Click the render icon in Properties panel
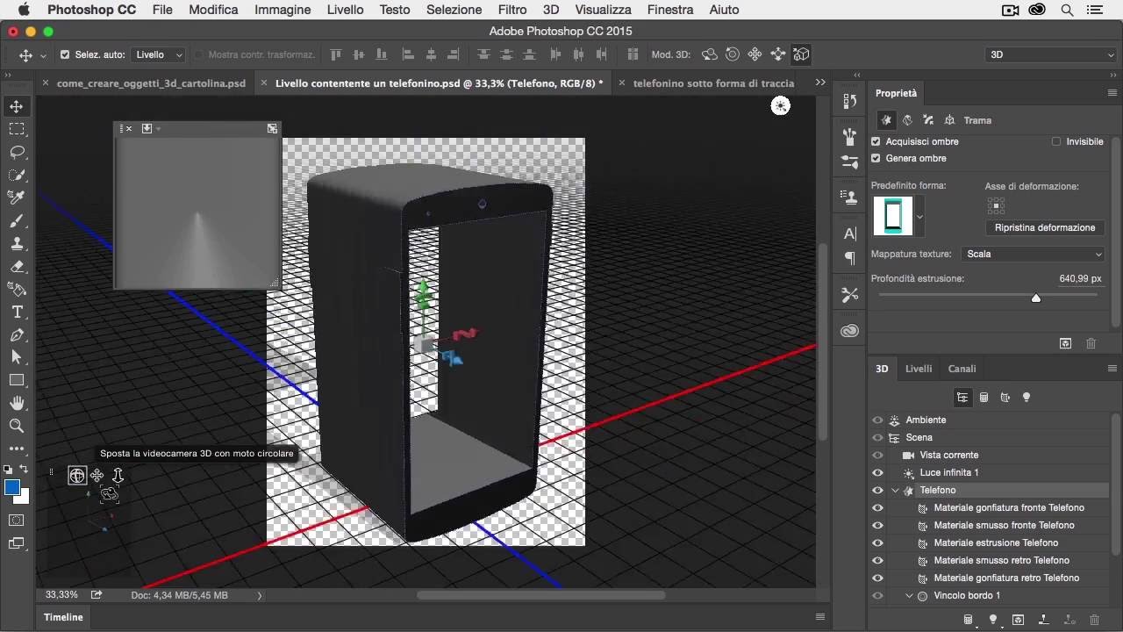The width and height of the screenshot is (1123, 632). (1065, 343)
